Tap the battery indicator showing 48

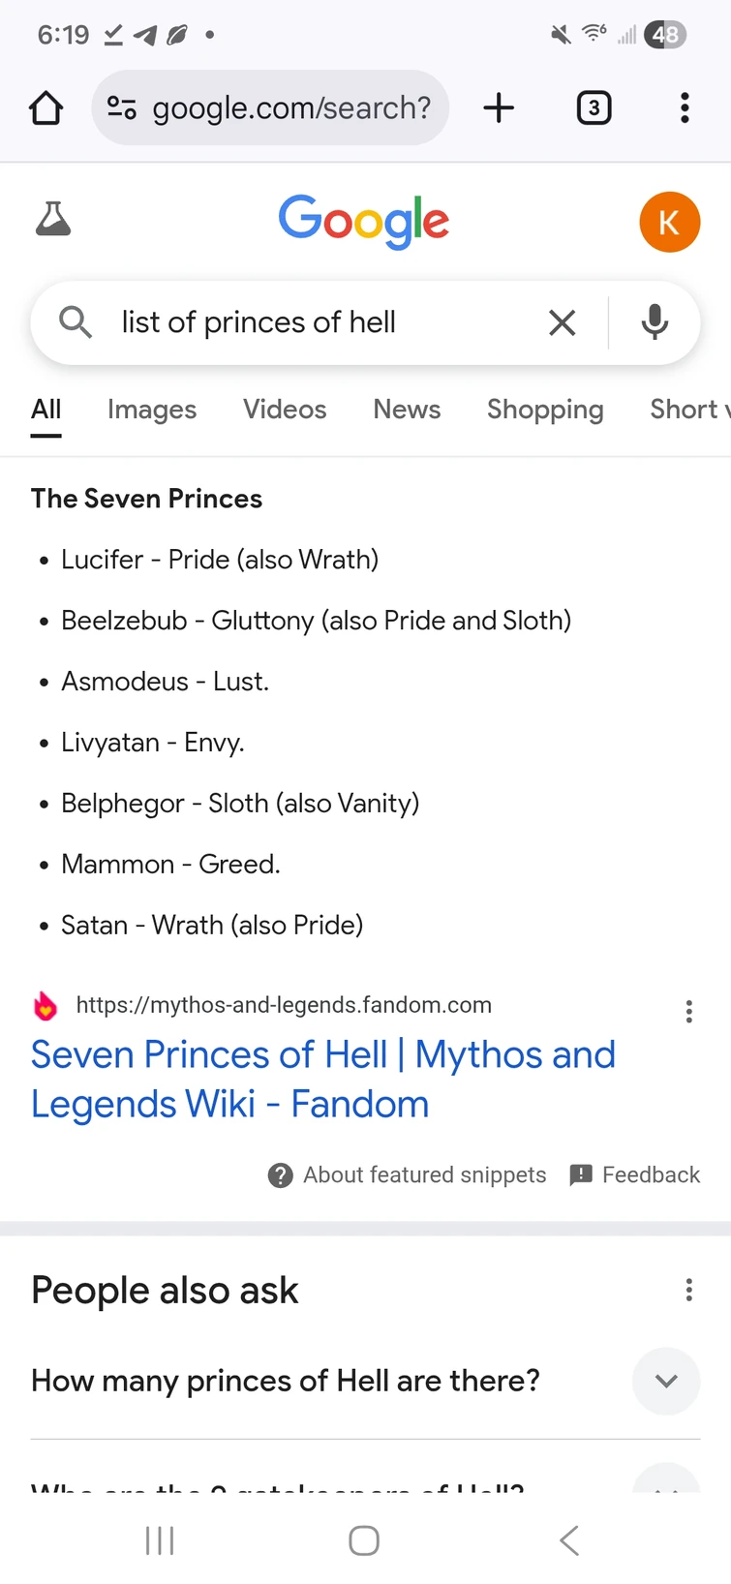(665, 35)
